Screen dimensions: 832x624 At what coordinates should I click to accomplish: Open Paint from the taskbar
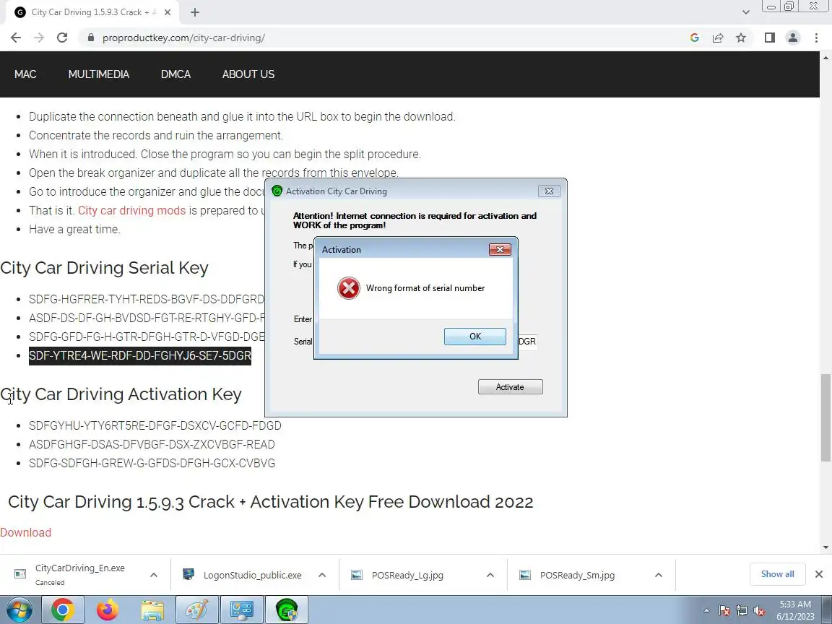[x=197, y=610]
